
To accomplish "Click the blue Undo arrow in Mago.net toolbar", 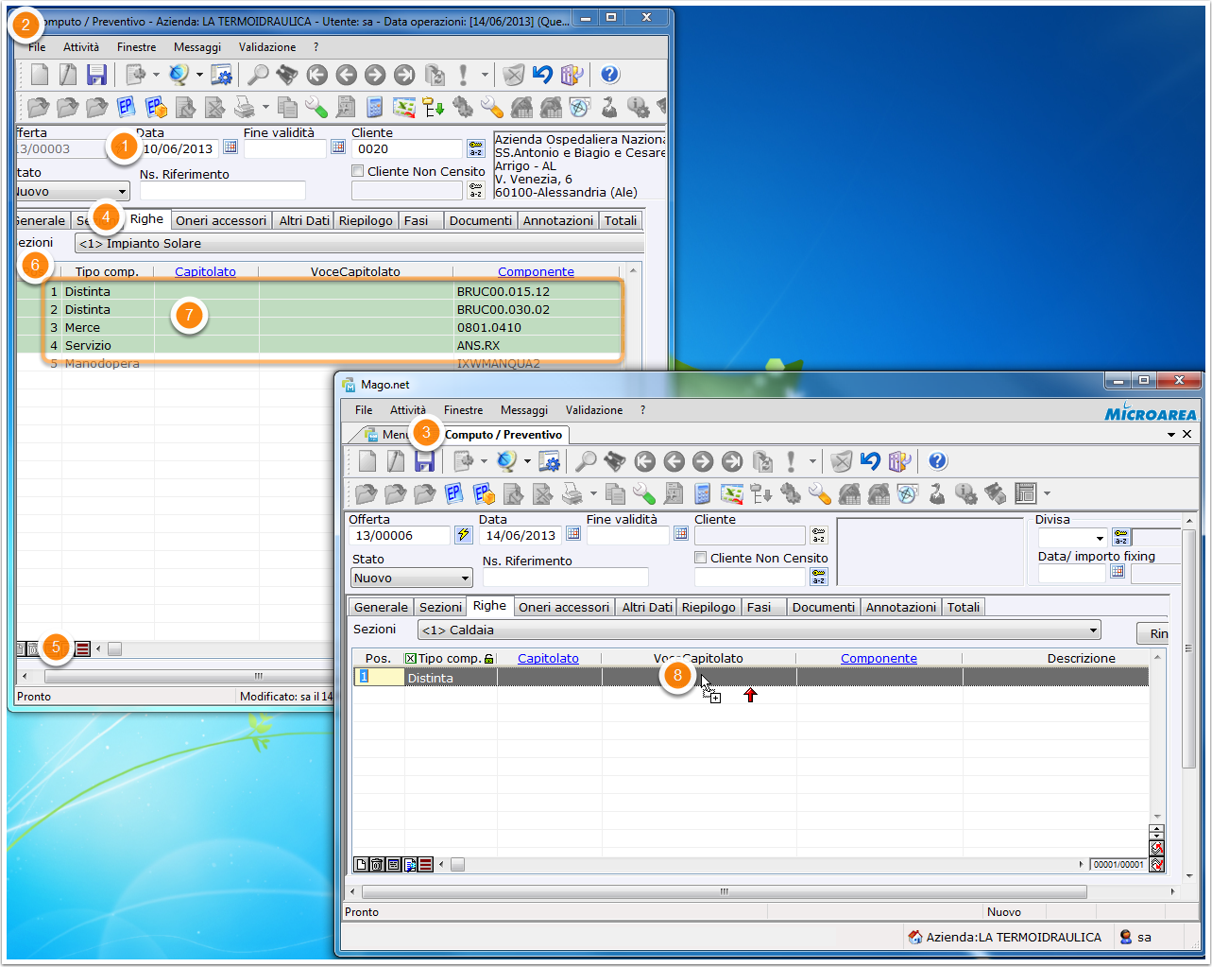I will coord(870,460).
